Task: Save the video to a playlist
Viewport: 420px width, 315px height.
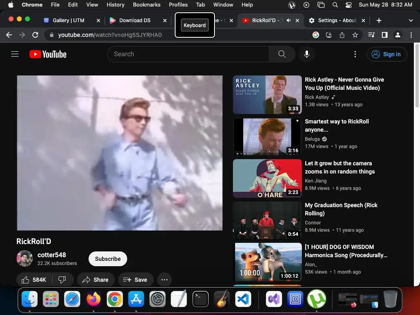Action: pos(135,280)
